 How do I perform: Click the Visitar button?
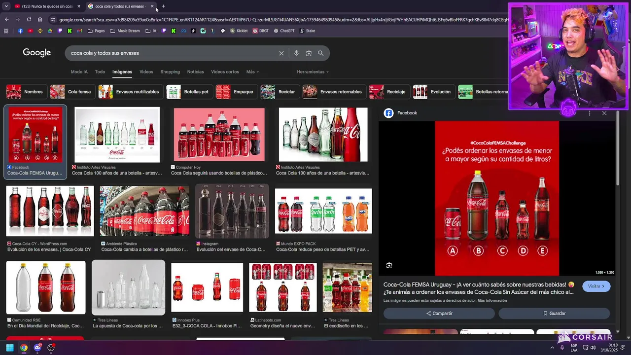[596, 286]
